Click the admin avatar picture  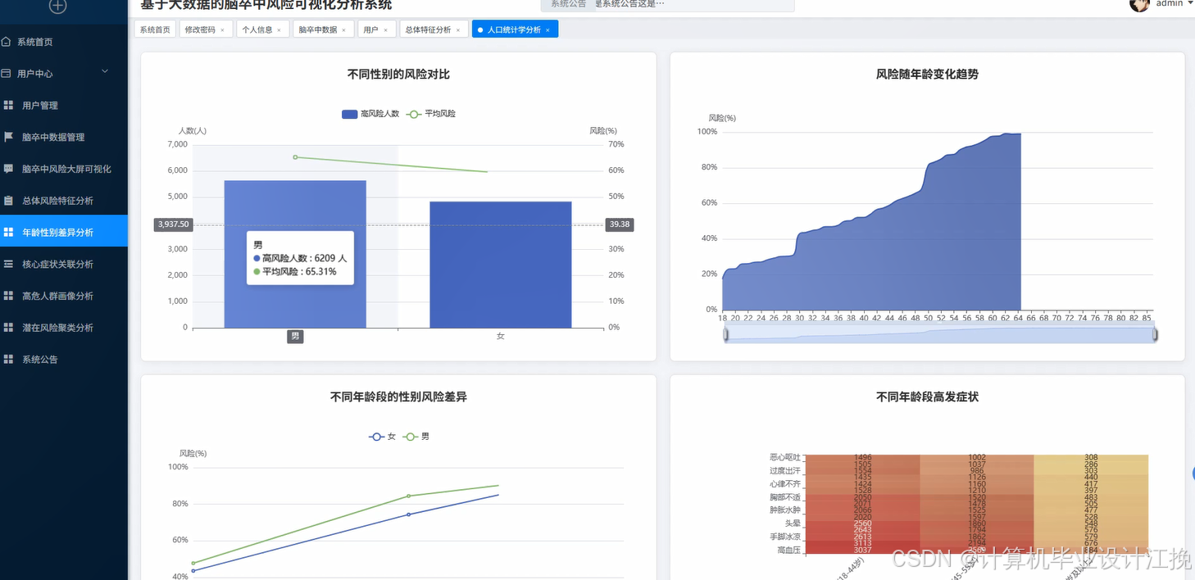[1139, 4]
